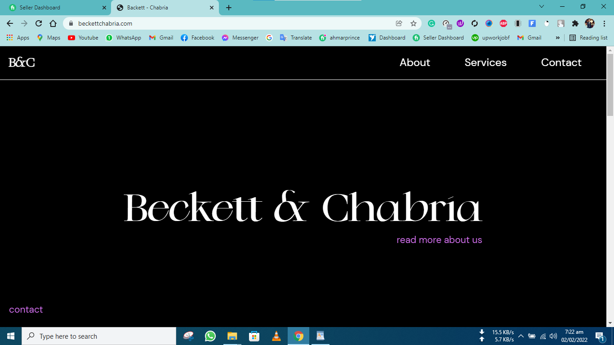
Task: Click the purple 'contact' link at bottom left
Action: tap(26, 310)
